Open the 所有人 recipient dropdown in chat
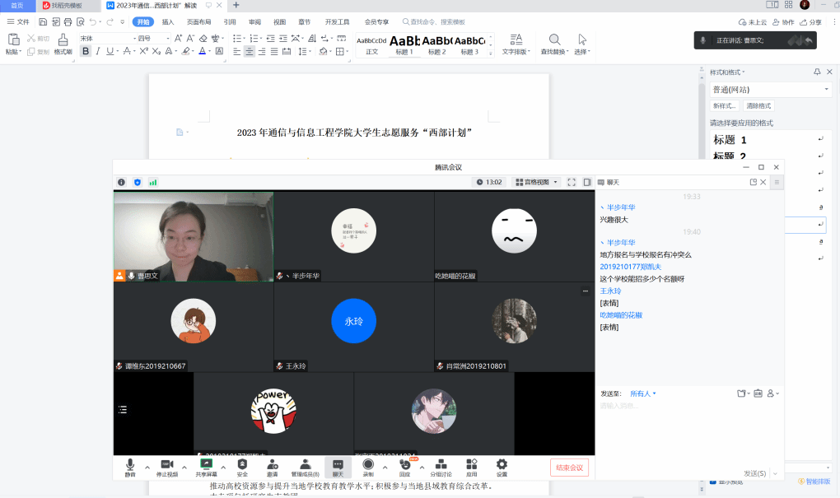 point(642,393)
